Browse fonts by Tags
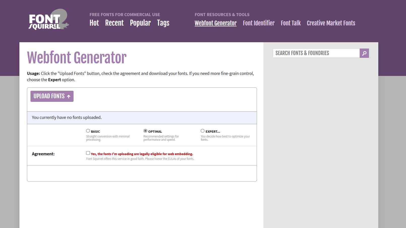 (x=163, y=23)
